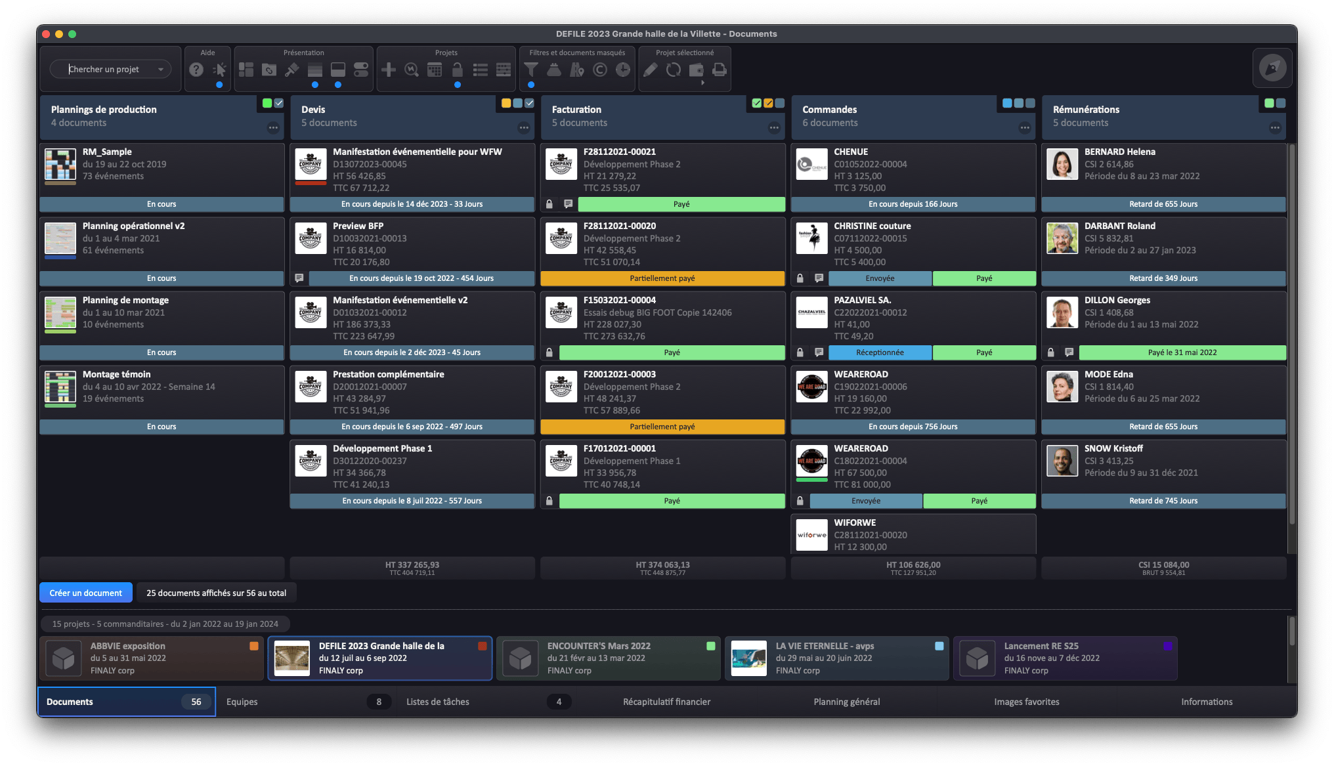Switch to the Equipes tab
The height and width of the screenshot is (766, 1334).
pos(242,702)
